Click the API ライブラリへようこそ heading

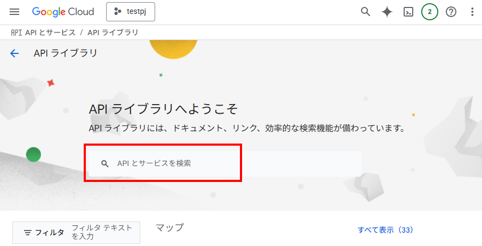tap(163, 109)
